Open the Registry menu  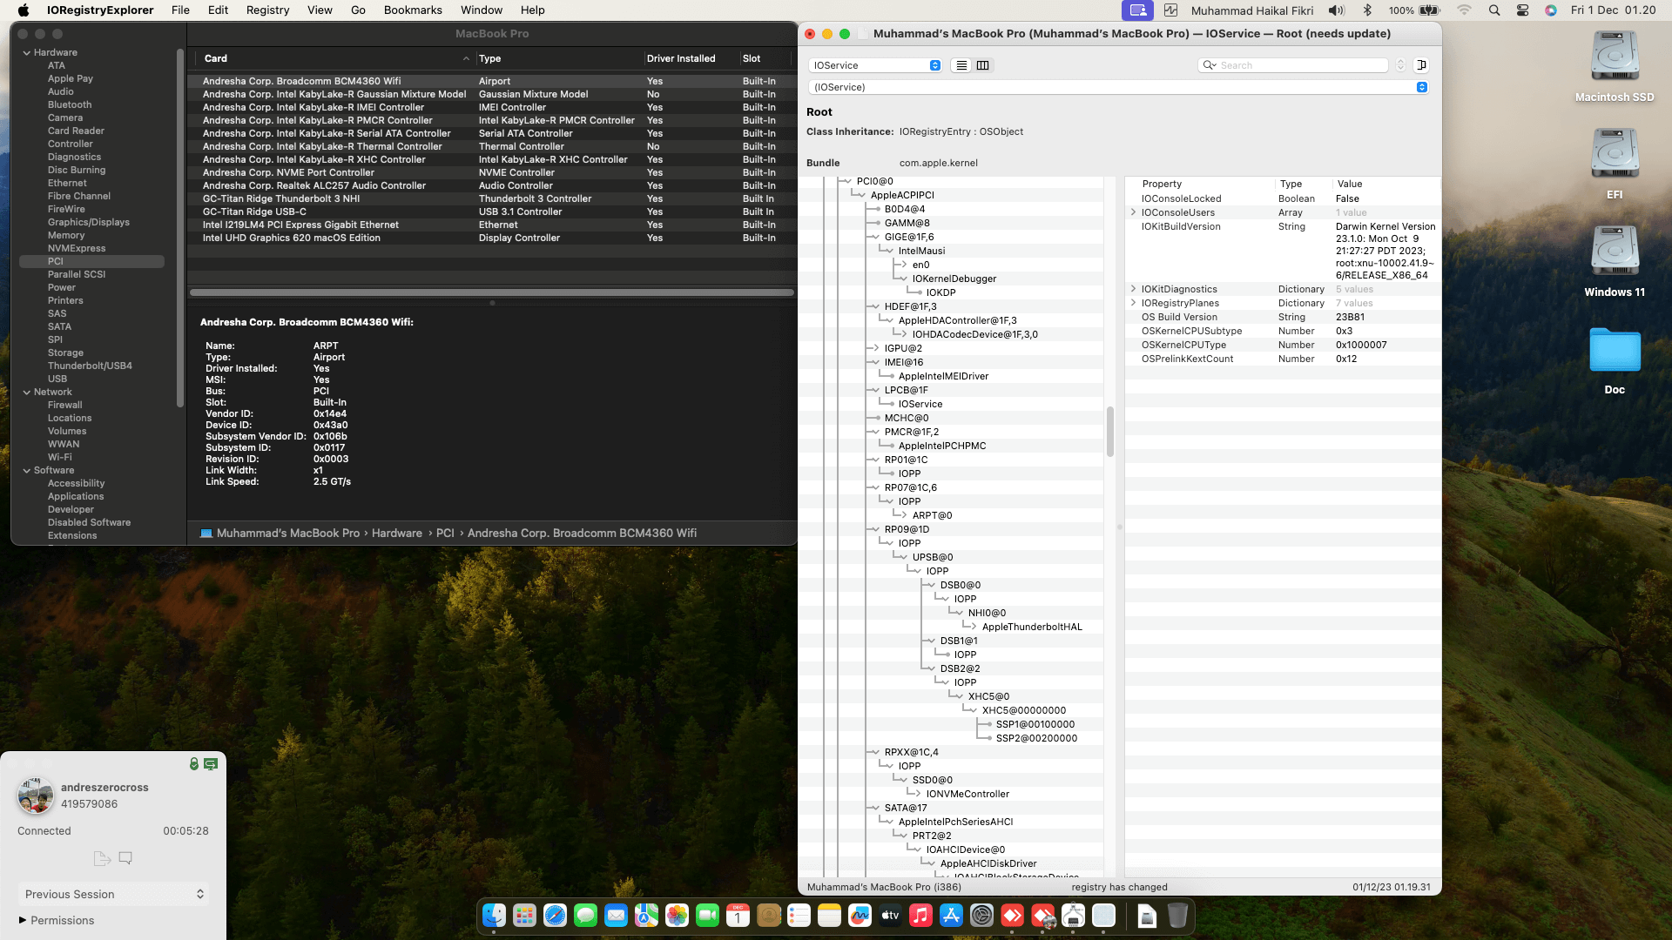267,10
